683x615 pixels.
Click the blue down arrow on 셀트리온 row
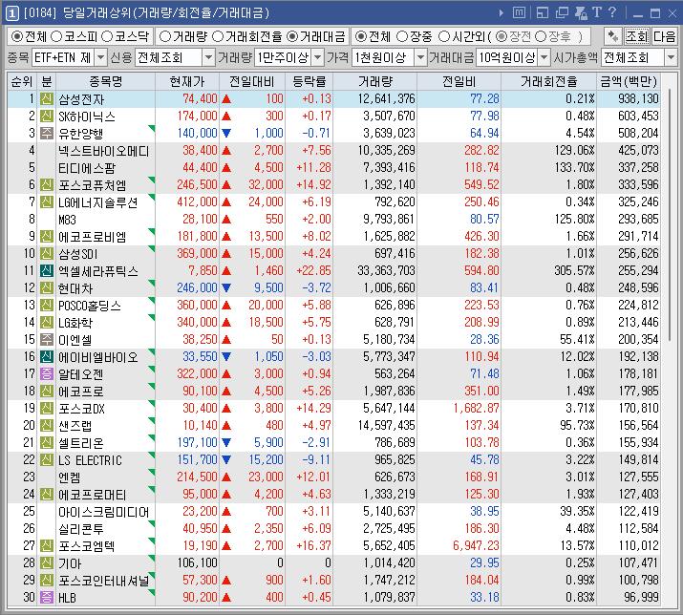pos(226,442)
